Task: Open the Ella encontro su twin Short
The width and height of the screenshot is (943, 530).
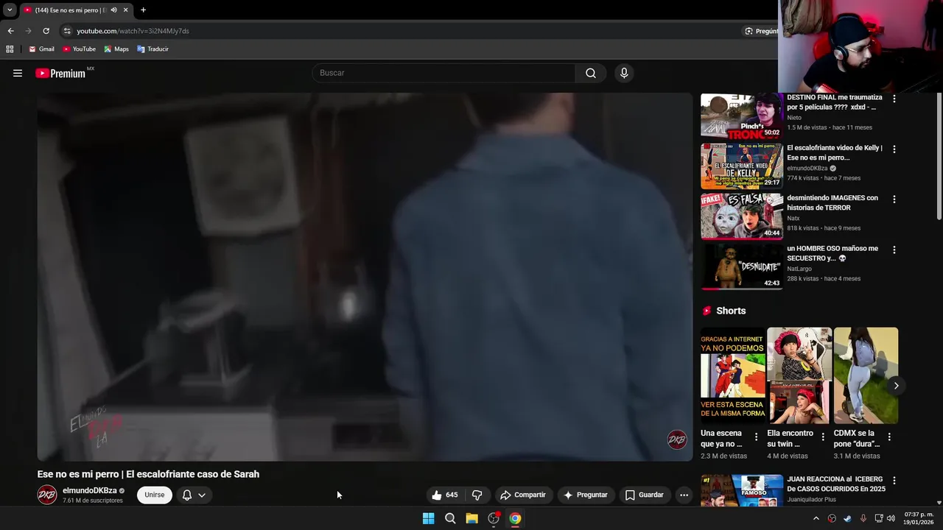Action: (x=799, y=375)
